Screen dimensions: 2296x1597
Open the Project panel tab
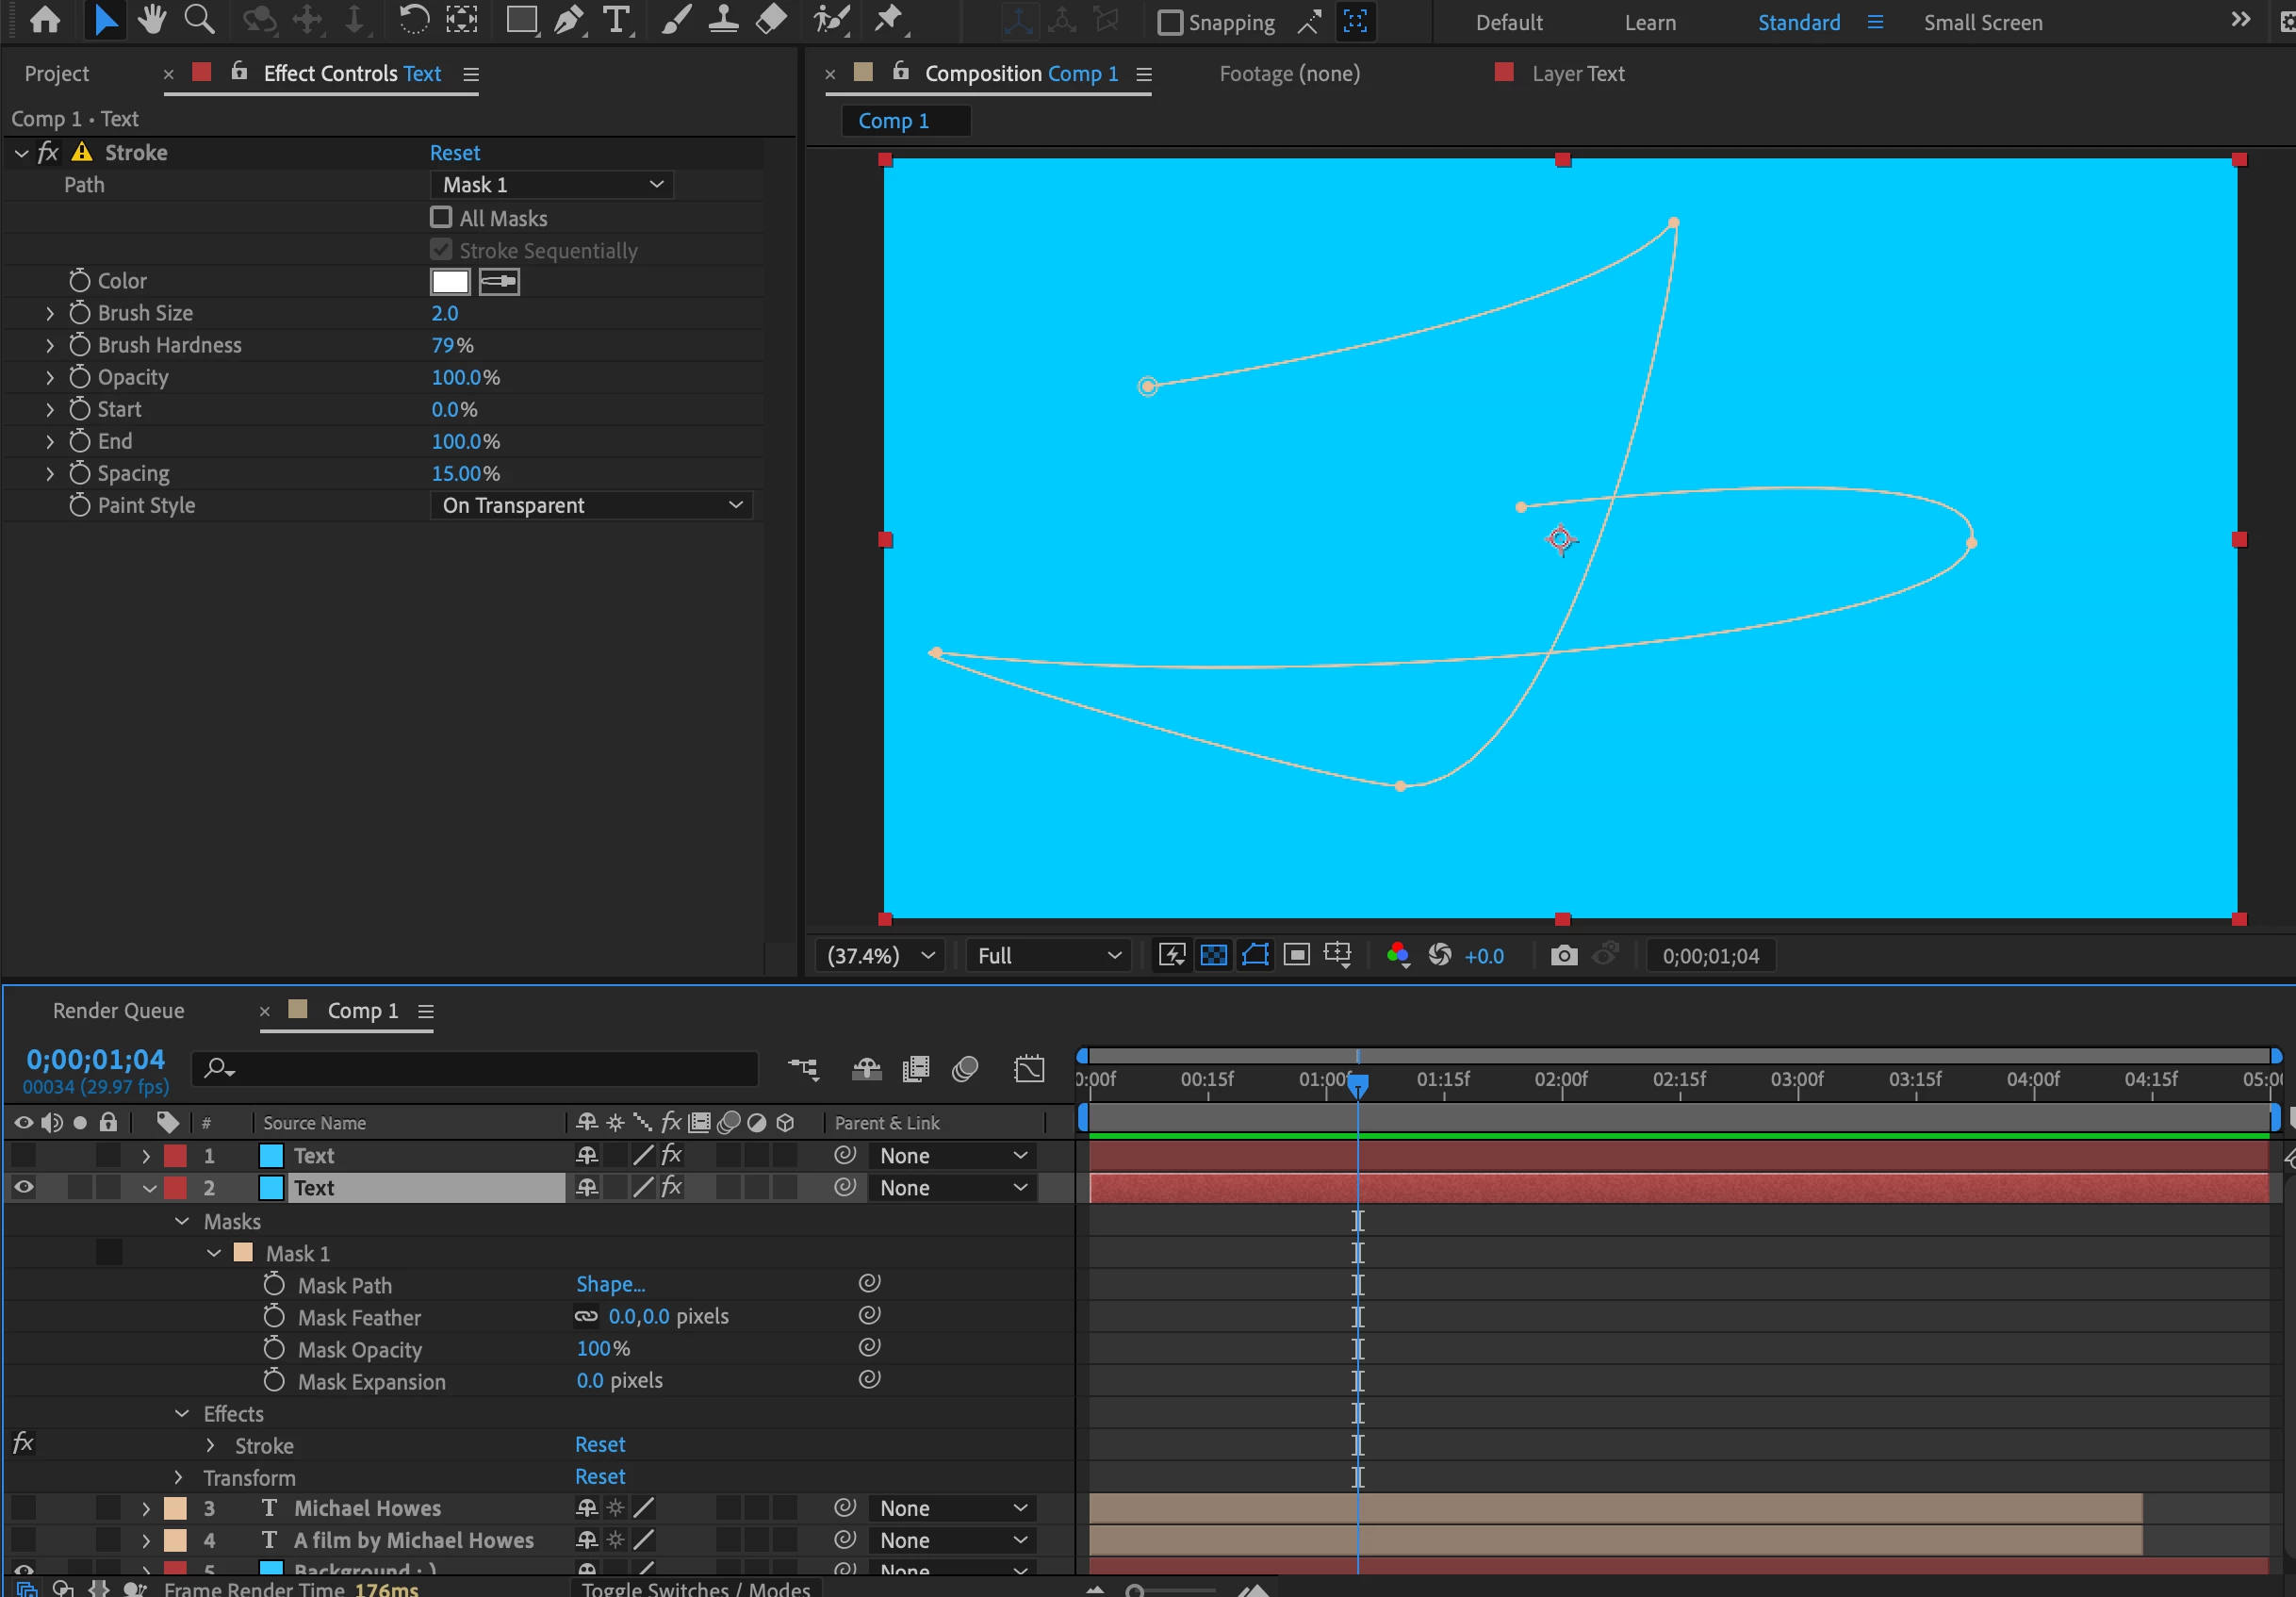coord(56,74)
